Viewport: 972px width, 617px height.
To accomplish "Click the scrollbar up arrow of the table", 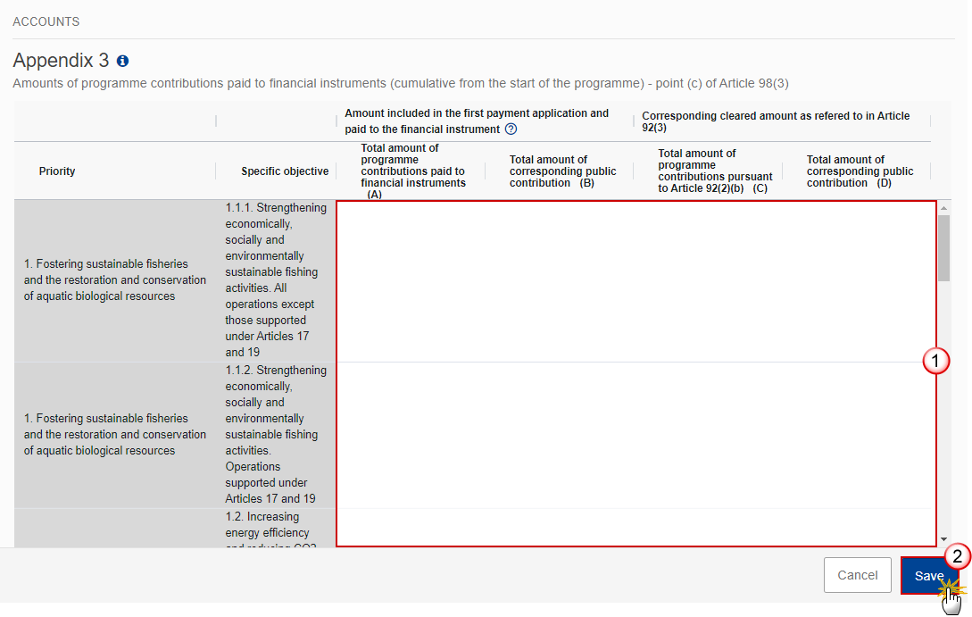I will (944, 208).
